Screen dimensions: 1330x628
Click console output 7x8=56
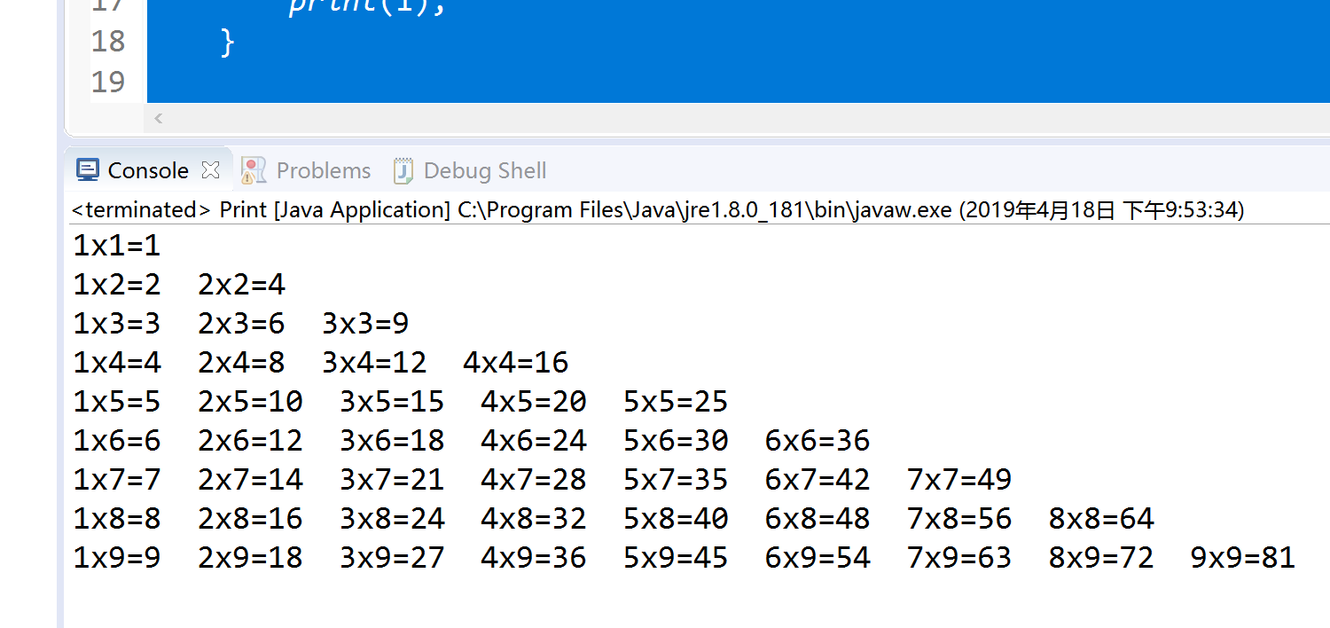click(959, 519)
